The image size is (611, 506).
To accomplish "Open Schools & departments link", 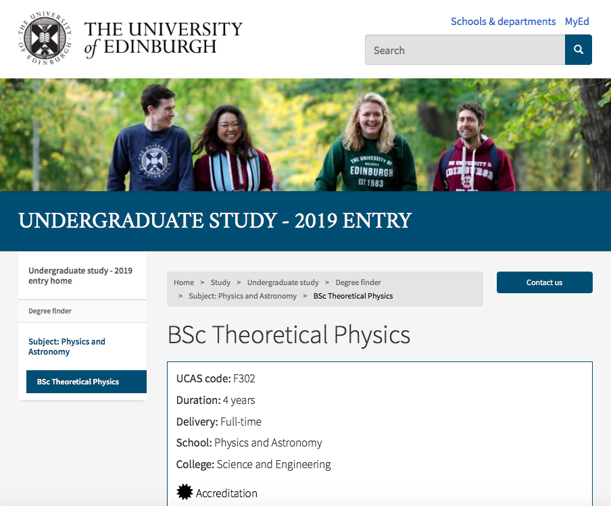I will tap(503, 22).
